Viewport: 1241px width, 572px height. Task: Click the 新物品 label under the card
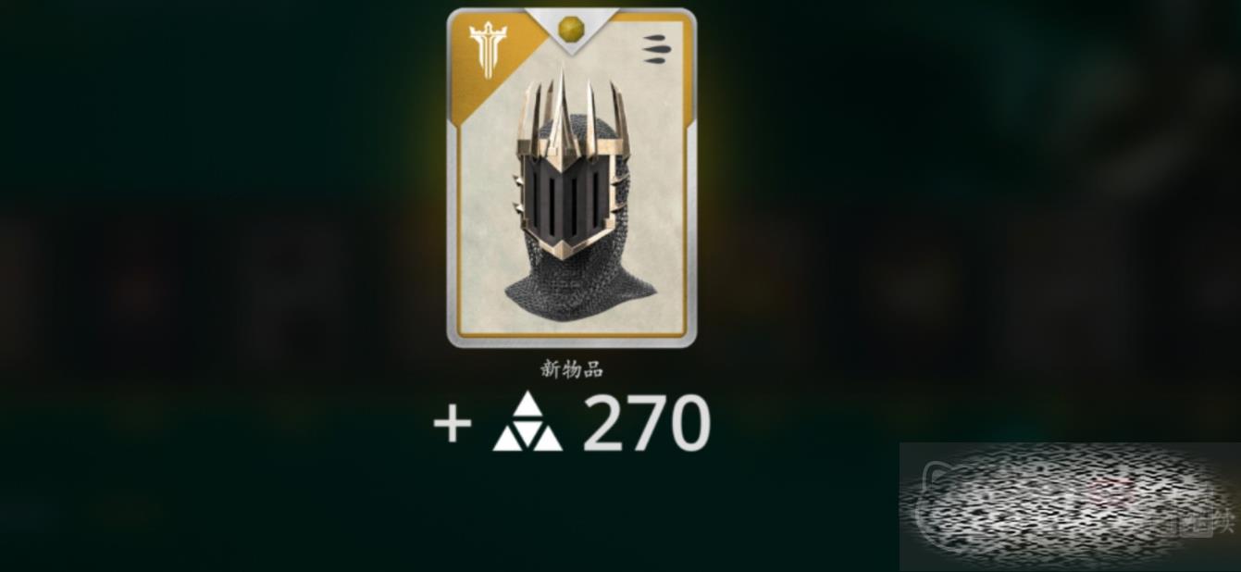click(572, 369)
